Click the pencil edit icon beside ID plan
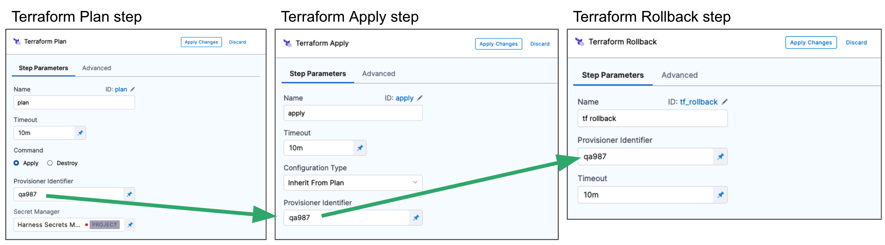Screen dimensions: 885x245 coord(133,89)
